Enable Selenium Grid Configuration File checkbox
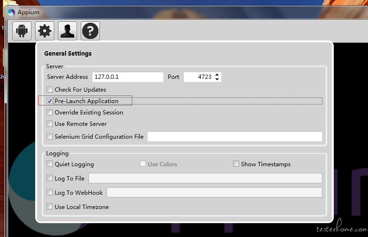 point(49,136)
